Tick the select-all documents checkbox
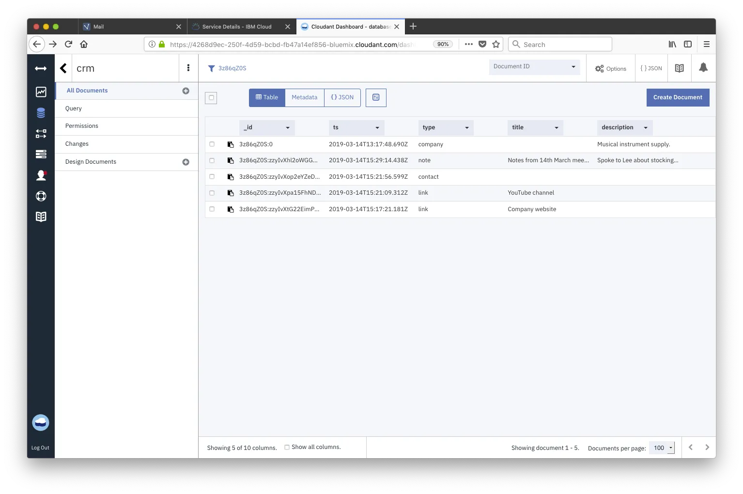This screenshot has height=494, width=743. coord(211,98)
